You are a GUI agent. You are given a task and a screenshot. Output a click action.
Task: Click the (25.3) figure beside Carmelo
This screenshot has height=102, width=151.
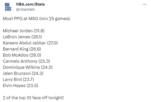[x=44, y=61]
